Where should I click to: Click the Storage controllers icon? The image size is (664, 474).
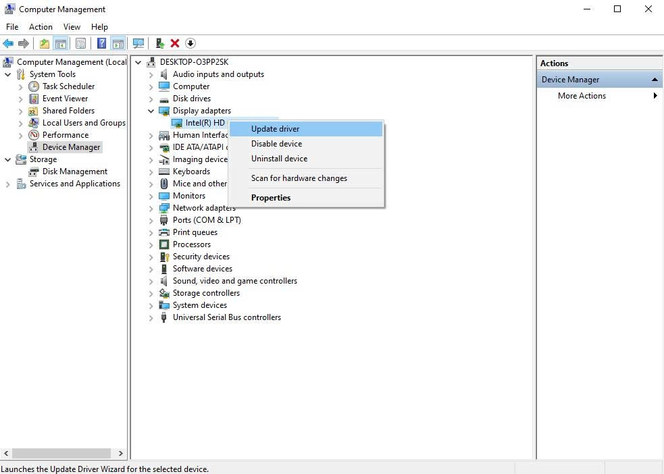(164, 293)
